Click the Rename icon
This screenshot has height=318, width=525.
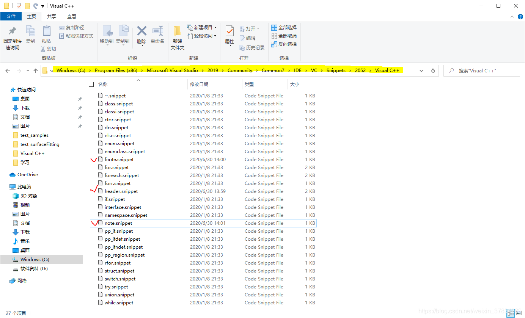pyautogui.click(x=157, y=31)
